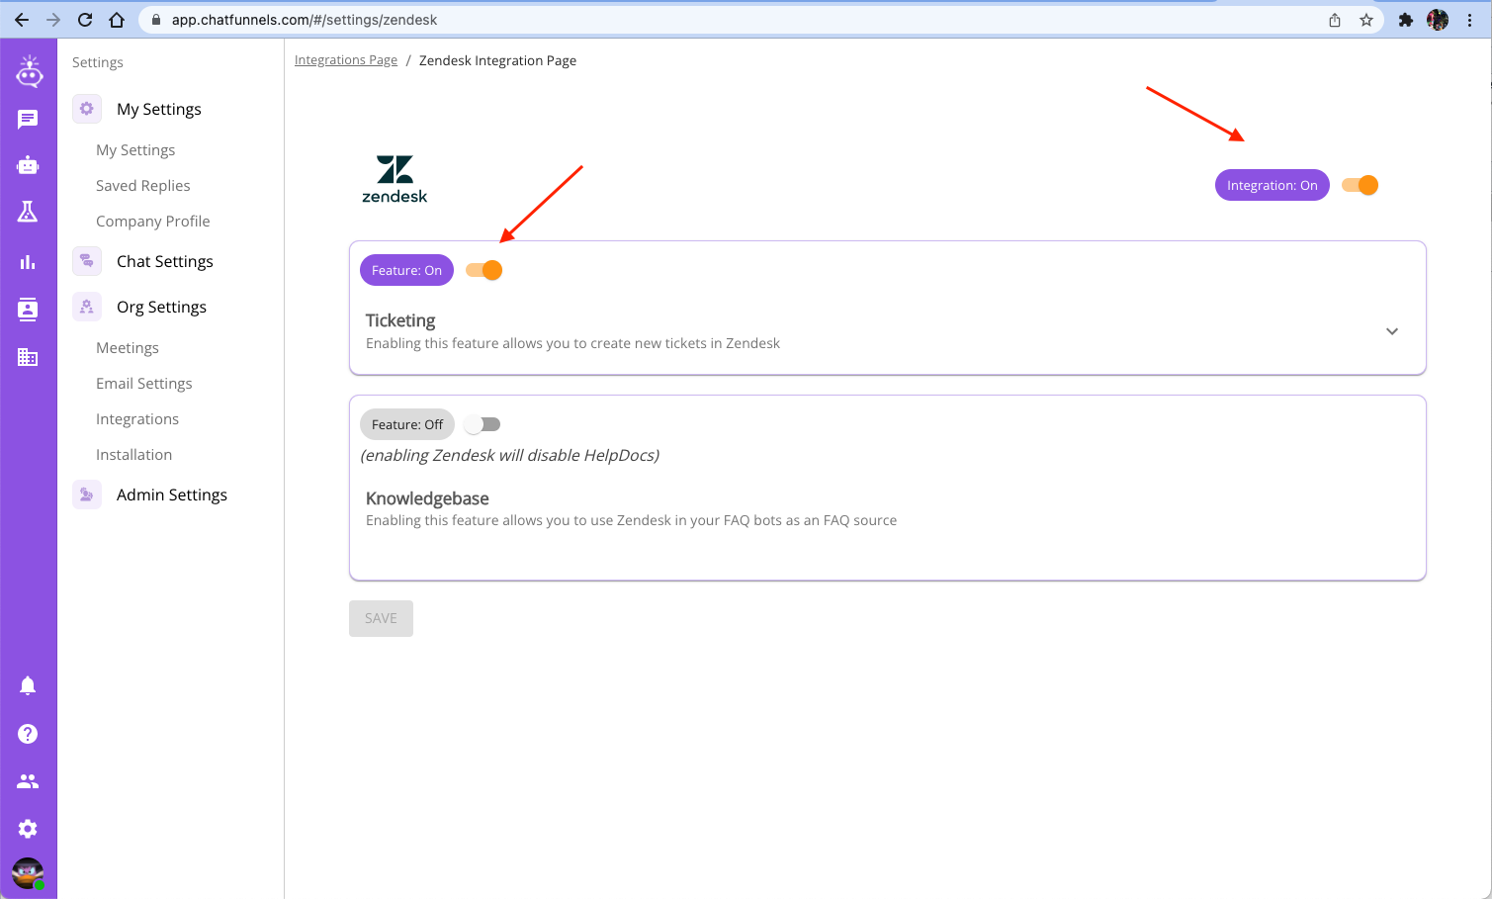Viewport: 1492px width, 899px height.
Task: Open the company building icon in sidebar
Action: pos(28,357)
